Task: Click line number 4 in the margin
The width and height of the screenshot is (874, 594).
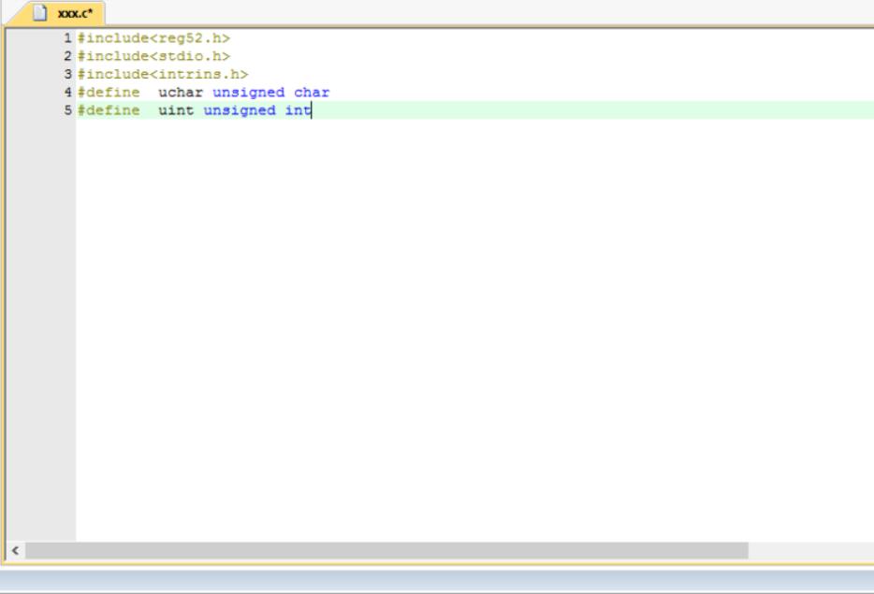Action: tap(66, 93)
